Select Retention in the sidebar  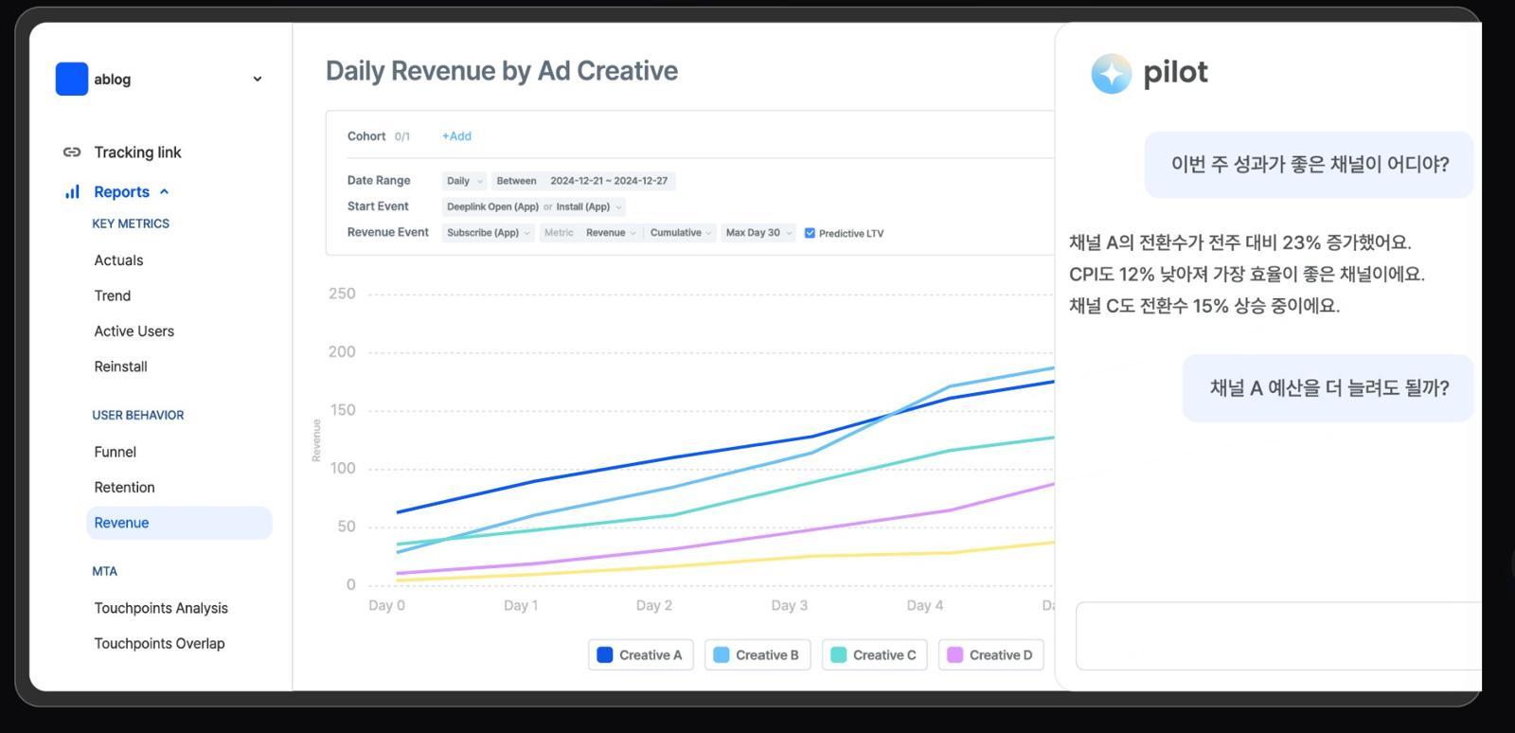pos(124,487)
